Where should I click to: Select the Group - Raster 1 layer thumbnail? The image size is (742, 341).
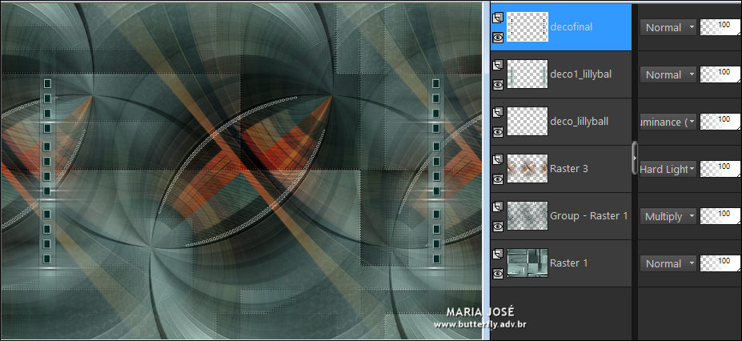527,216
